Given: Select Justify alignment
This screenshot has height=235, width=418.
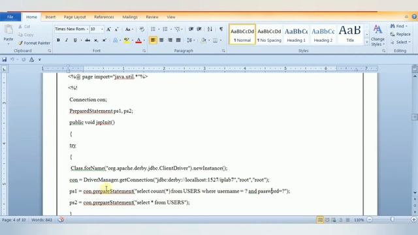Looking at the screenshot, I should pos(178,40).
